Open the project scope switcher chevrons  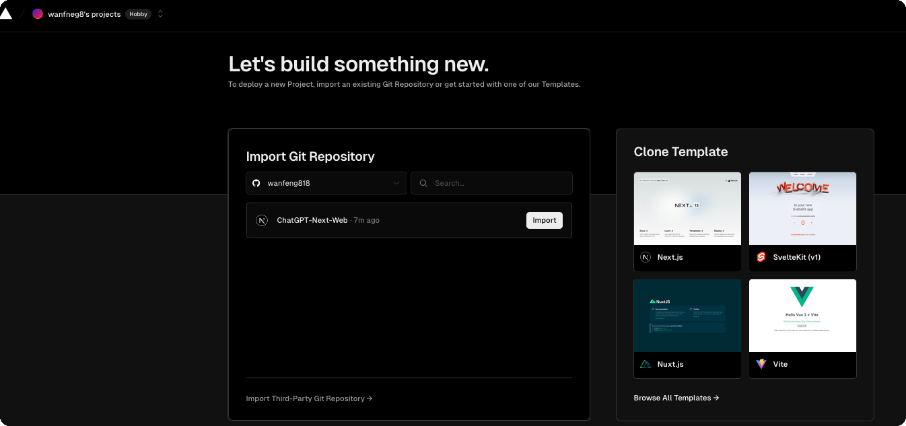coord(160,14)
